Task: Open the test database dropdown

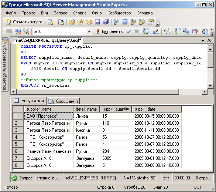Action: coord(89,31)
